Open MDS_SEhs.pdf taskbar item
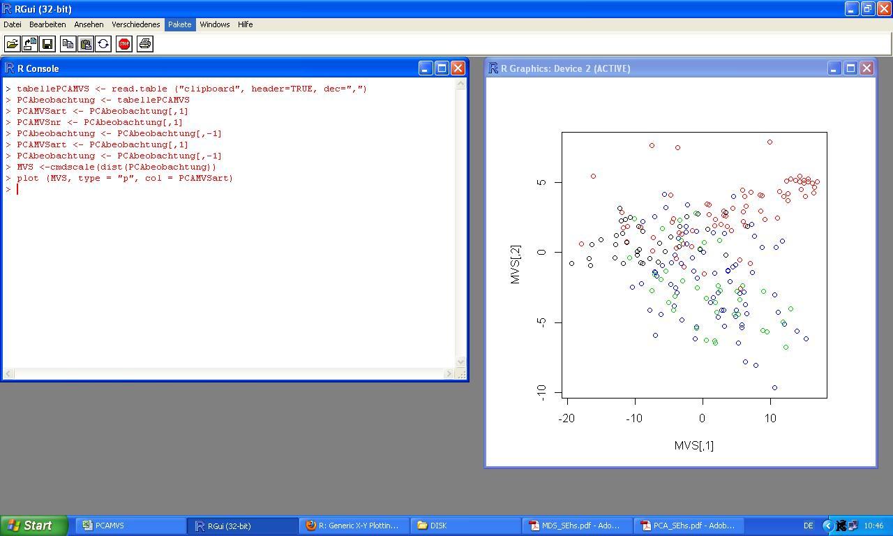 pyautogui.click(x=576, y=526)
